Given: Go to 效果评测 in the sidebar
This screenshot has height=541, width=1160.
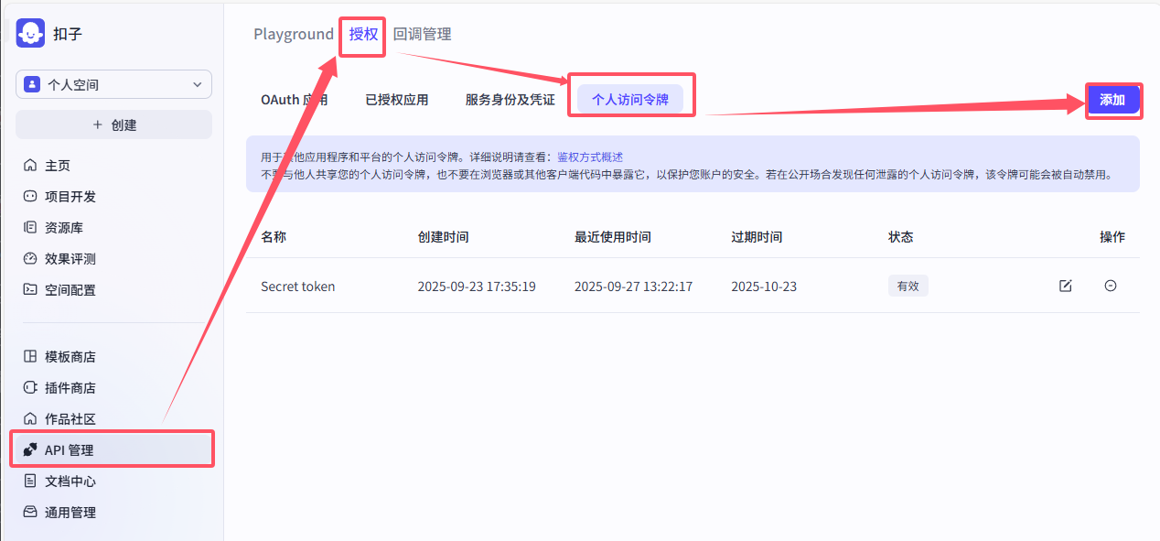Looking at the screenshot, I should [70, 258].
